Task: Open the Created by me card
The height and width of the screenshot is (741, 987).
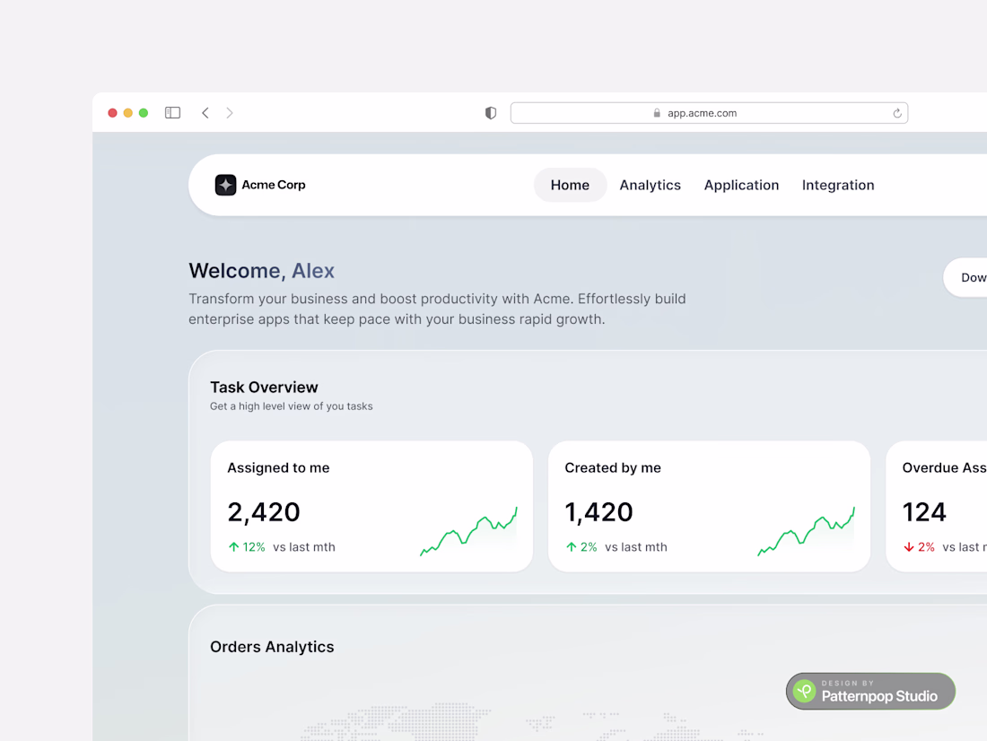Action: click(x=710, y=506)
